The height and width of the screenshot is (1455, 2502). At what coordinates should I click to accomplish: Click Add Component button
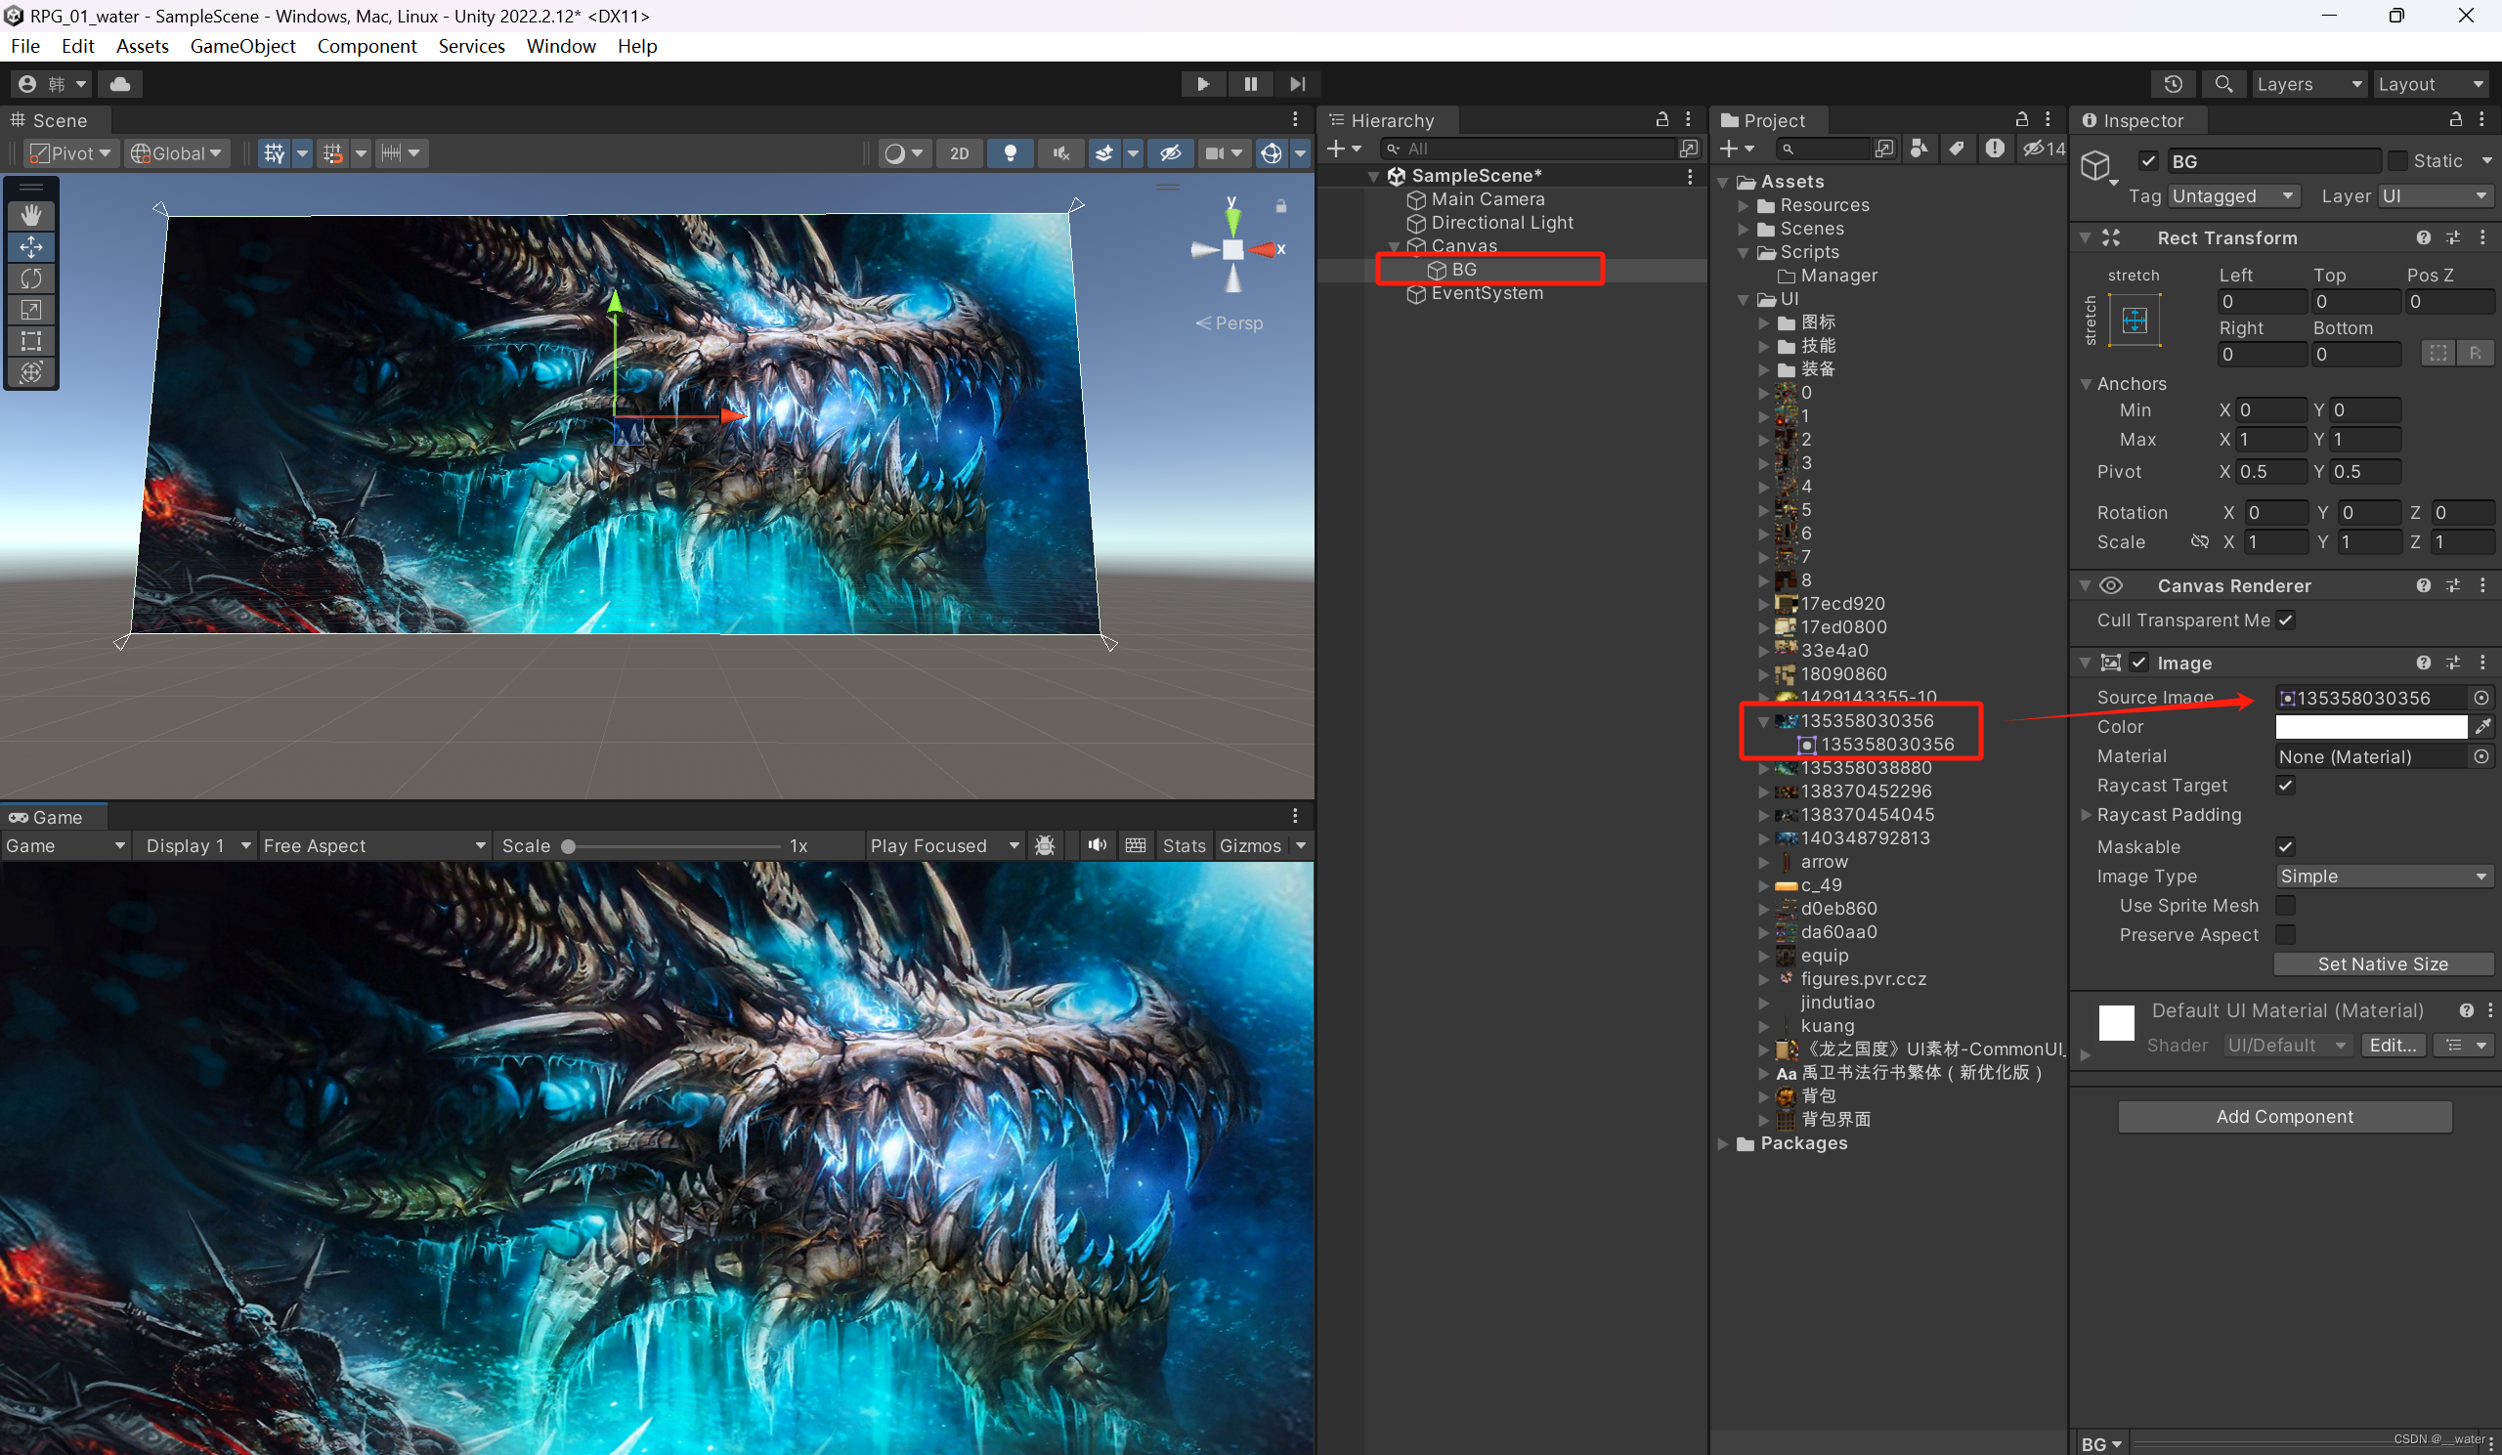(2285, 1117)
